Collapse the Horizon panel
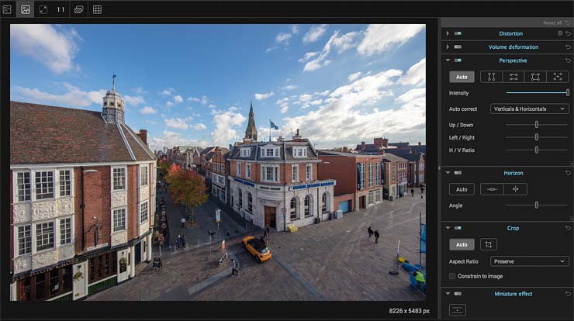This screenshot has height=321, width=574. point(448,172)
